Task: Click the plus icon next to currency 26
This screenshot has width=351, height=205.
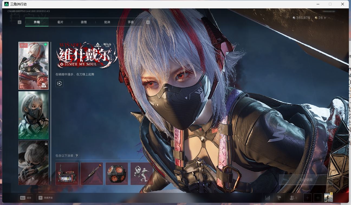Action: click(x=325, y=18)
